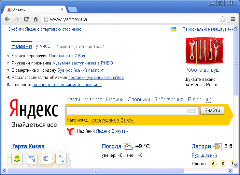Open the Зображення service link

[169, 100]
